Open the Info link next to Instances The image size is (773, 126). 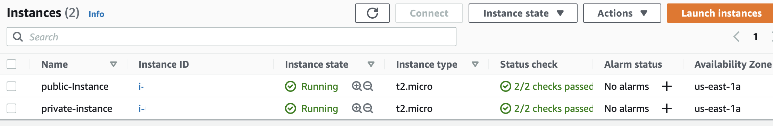tap(96, 14)
